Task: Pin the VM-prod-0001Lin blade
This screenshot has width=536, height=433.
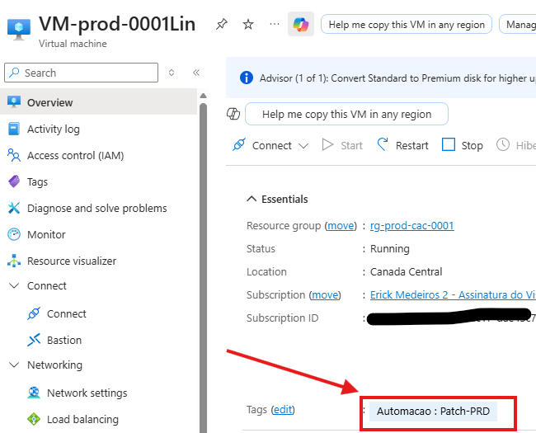Action: [221, 25]
